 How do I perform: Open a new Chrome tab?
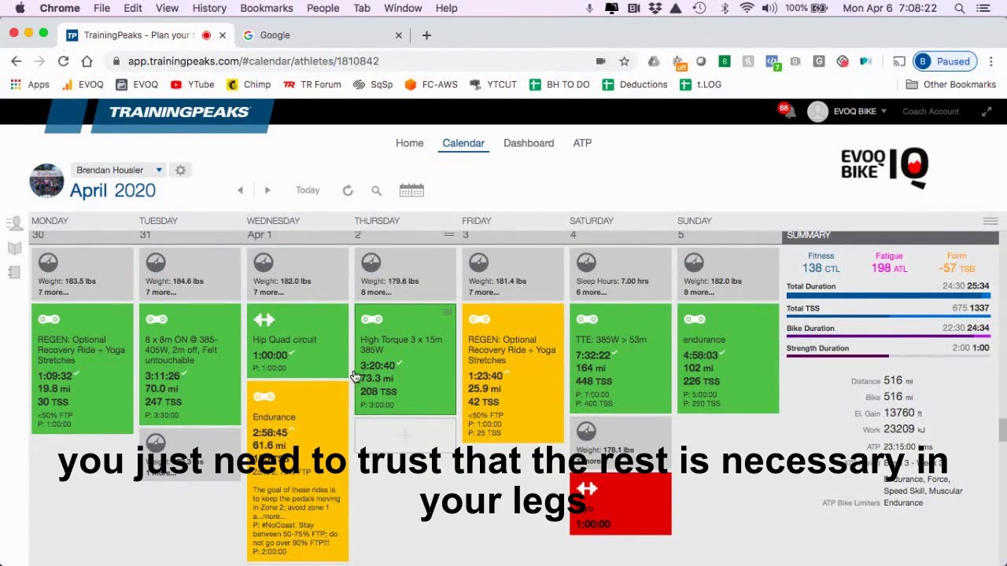(x=426, y=35)
